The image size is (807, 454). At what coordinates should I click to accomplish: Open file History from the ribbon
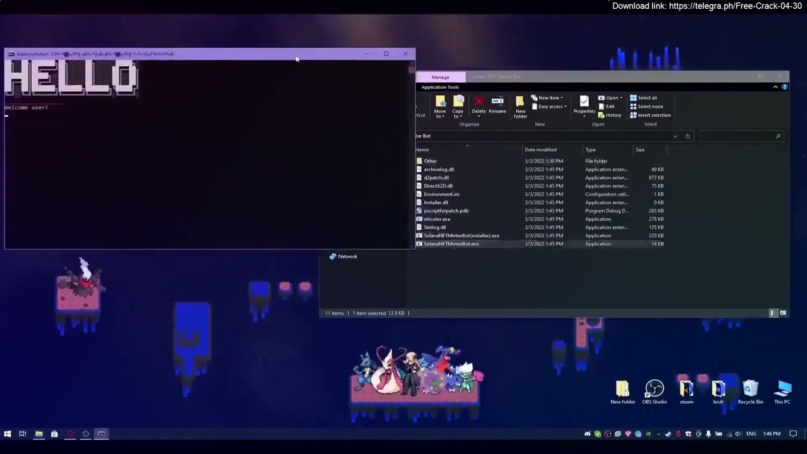[610, 115]
